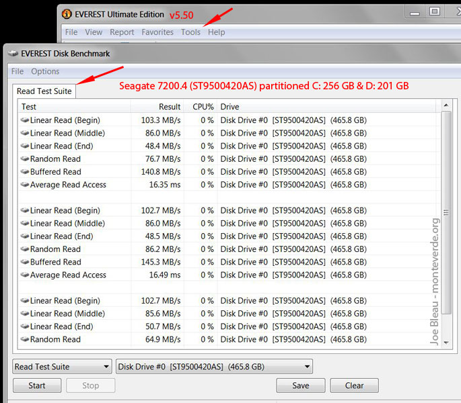The height and width of the screenshot is (403, 461).
Task: Select Linear Read (End) 48.4 MB/s row
Action: [228, 146]
